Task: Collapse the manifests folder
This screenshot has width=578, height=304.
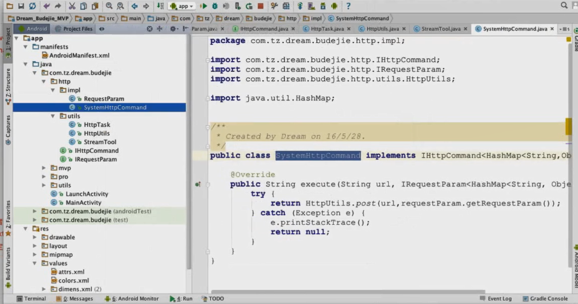Action: point(25,47)
